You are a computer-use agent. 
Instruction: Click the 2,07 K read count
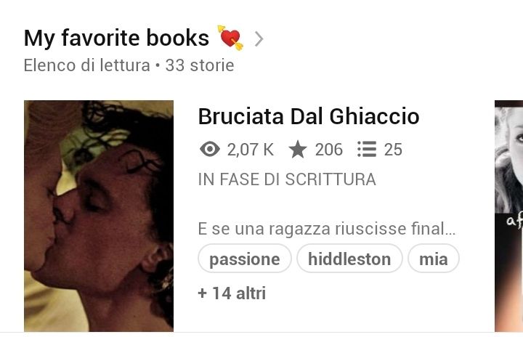click(251, 150)
